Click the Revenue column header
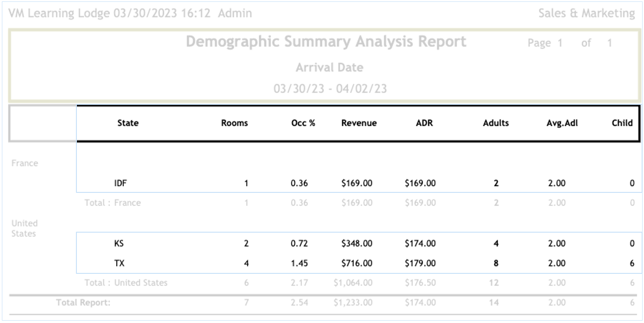 (x=359, y=123)
